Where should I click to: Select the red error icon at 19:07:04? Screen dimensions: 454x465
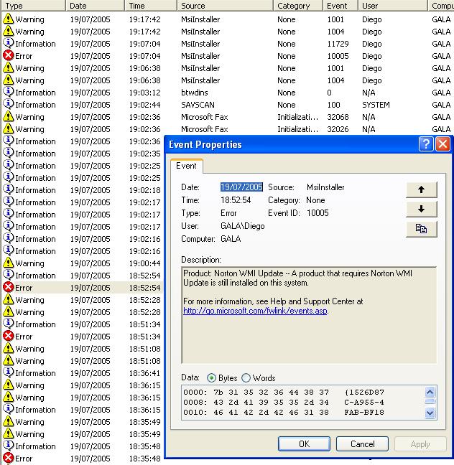[x=9, y=56]
